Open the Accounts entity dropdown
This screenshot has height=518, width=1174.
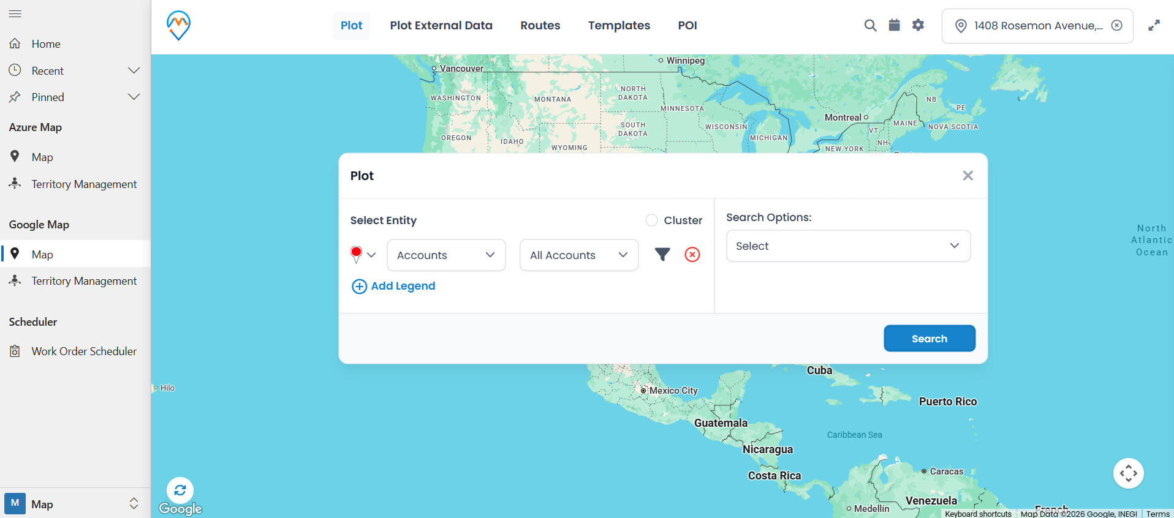445,255
